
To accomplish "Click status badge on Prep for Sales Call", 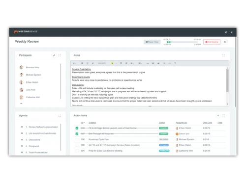I will [x=164, y=151].
